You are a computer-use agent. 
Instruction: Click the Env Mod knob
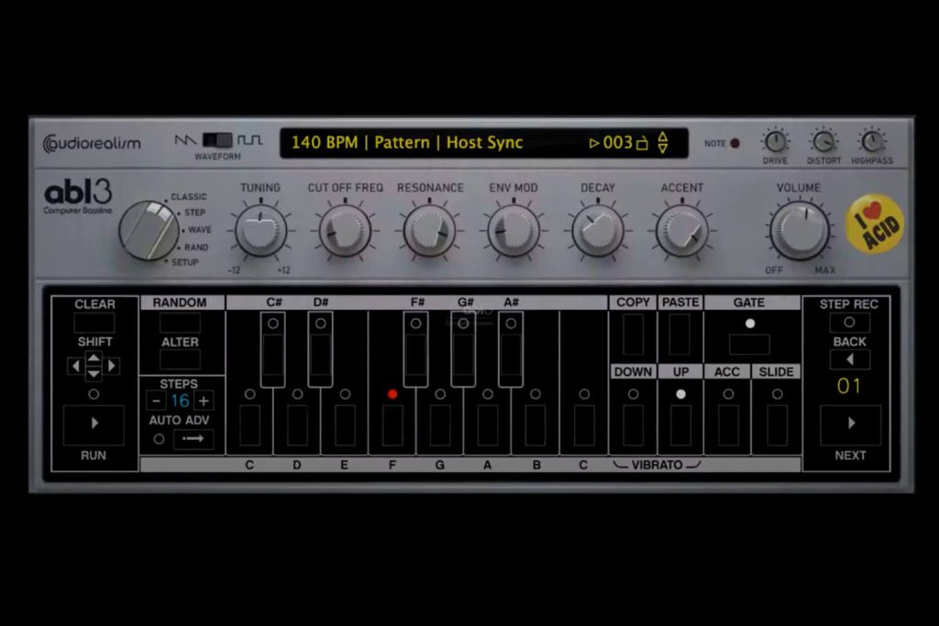click(514, 230)
